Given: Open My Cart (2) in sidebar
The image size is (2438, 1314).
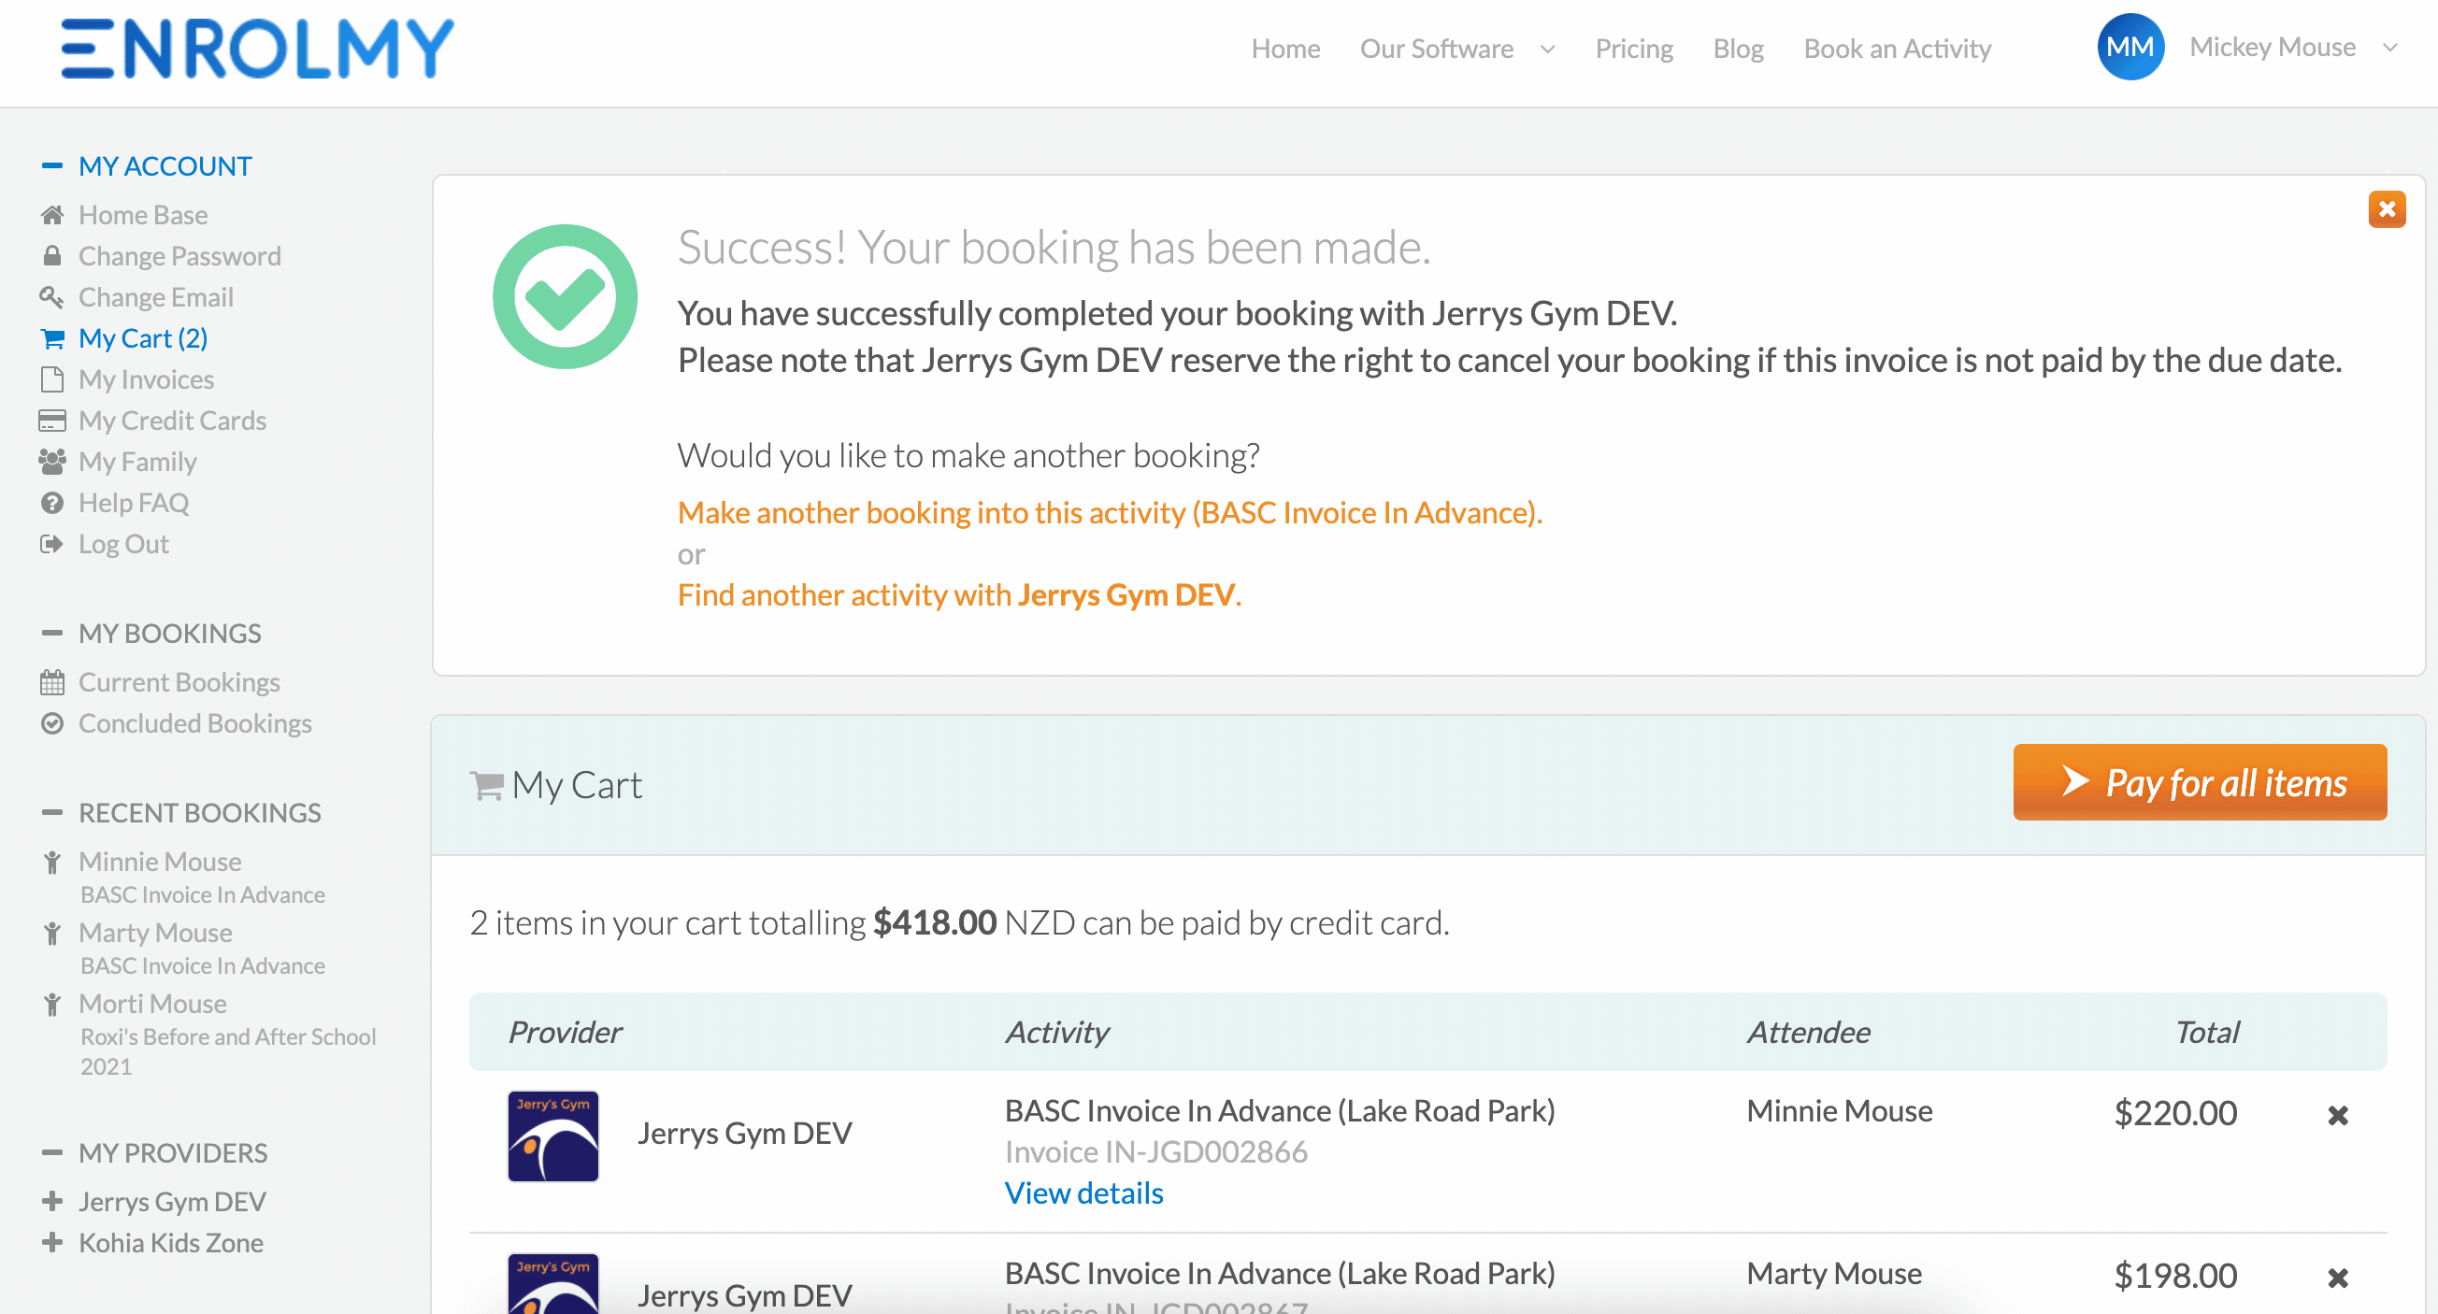Looking at the screenshot, I should (143, 337).
